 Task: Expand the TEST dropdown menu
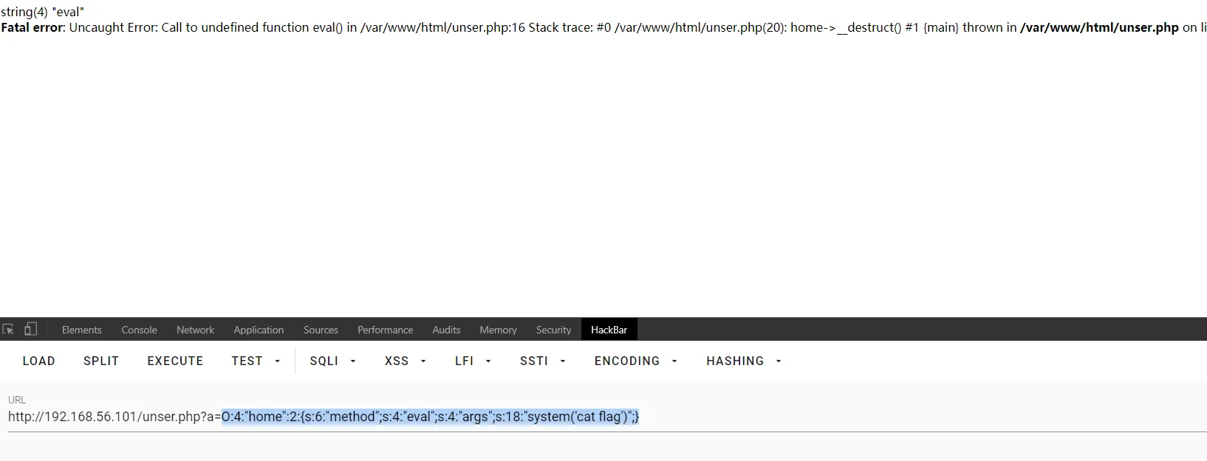(x=256, y=361)
